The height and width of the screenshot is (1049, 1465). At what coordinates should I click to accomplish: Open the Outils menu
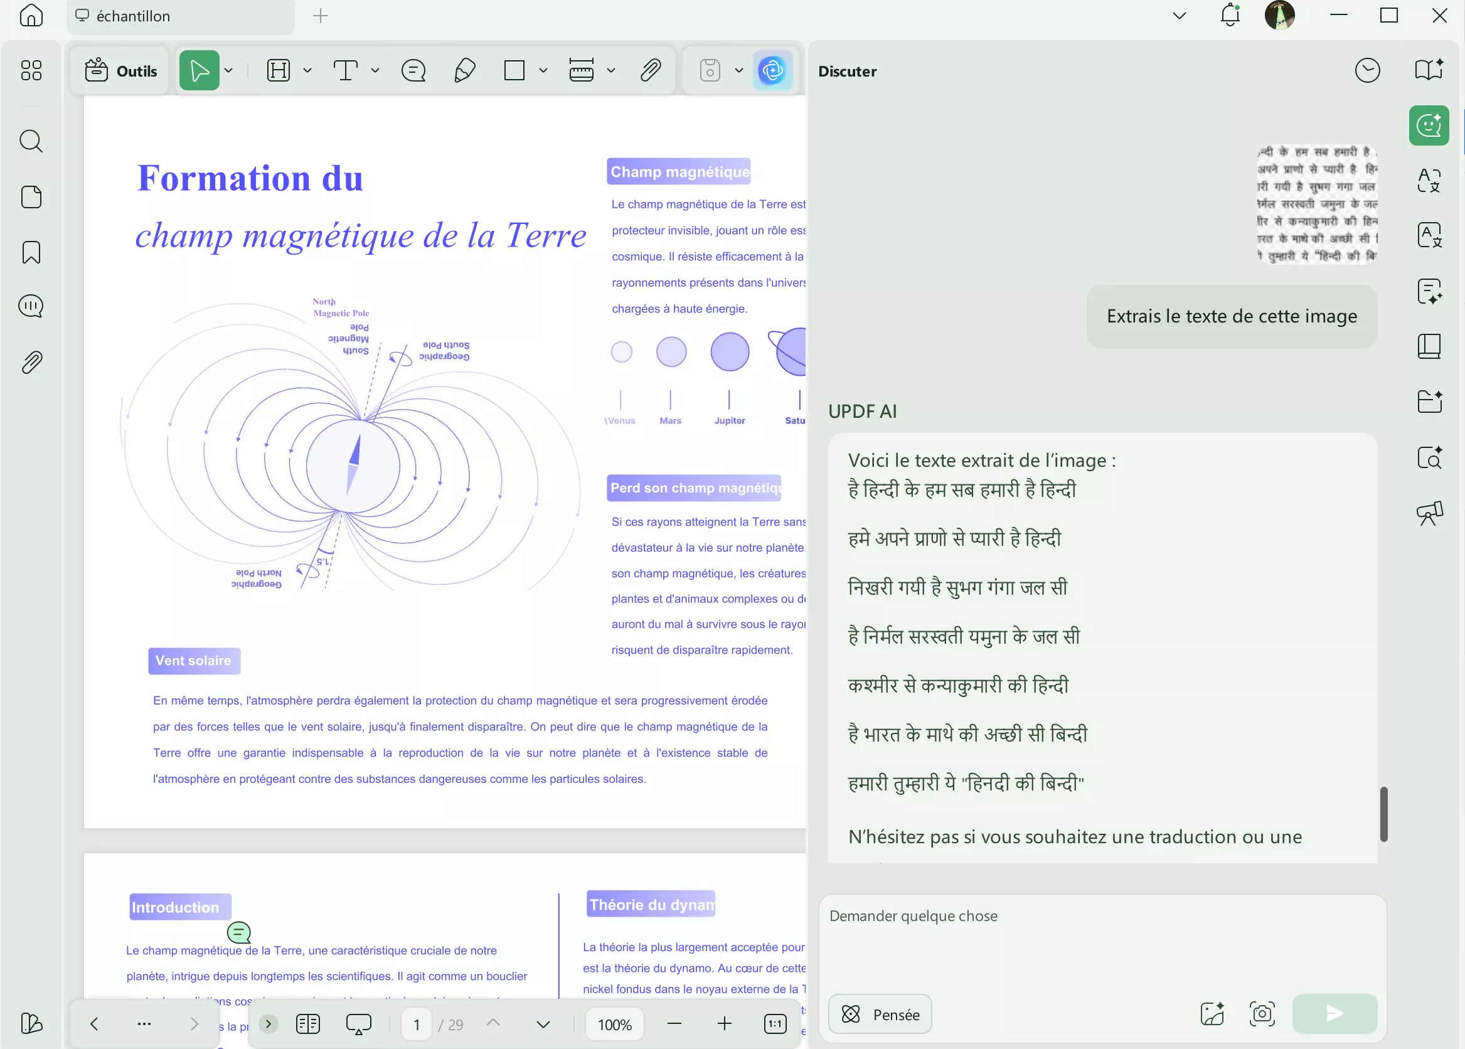pos(120,70)
